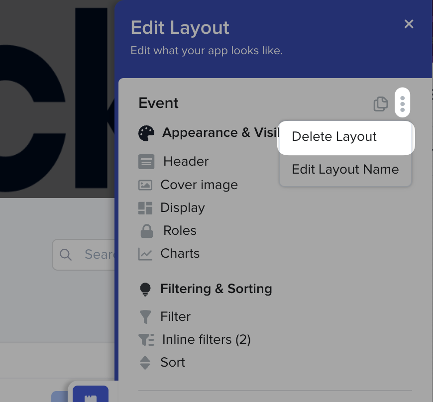Click the Filter funnel icon
The image size is (433, 402).
145,316
